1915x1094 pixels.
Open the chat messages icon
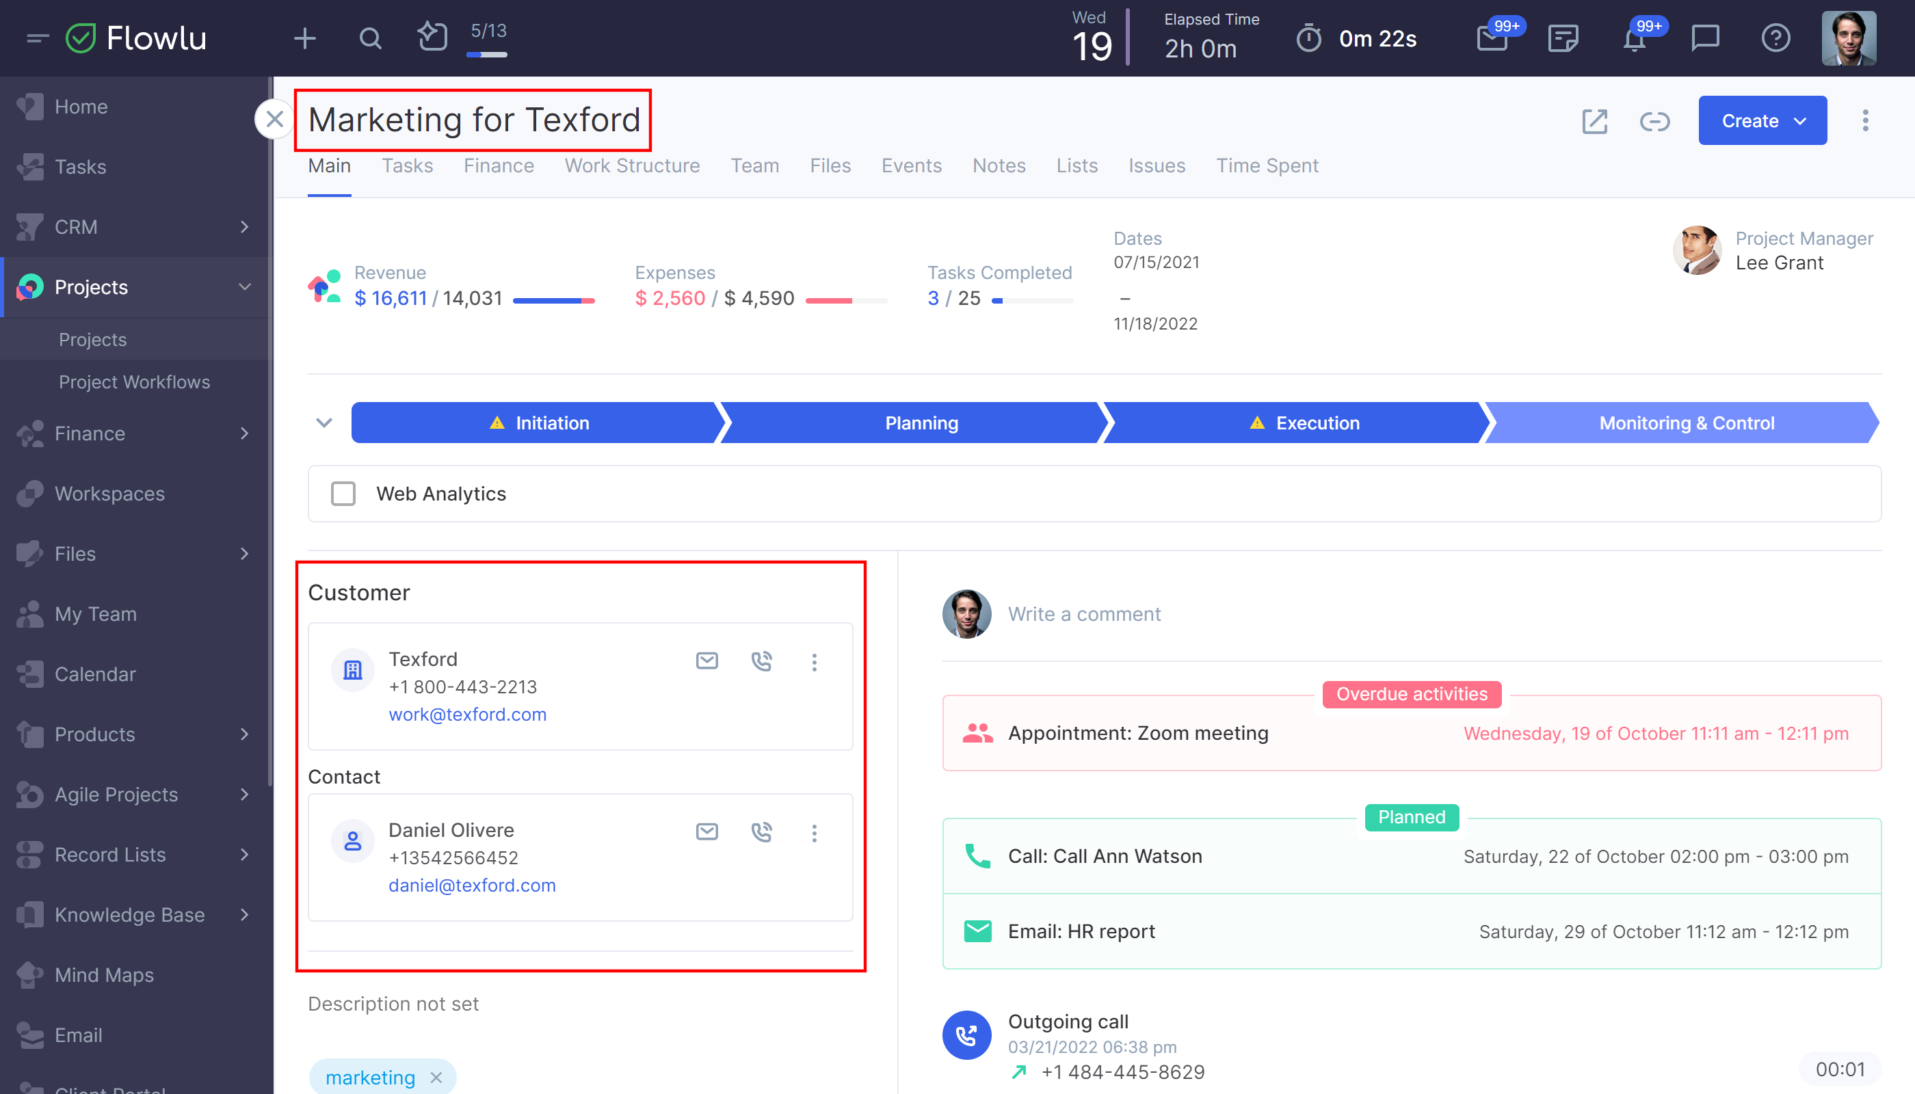coord(1704,38)
